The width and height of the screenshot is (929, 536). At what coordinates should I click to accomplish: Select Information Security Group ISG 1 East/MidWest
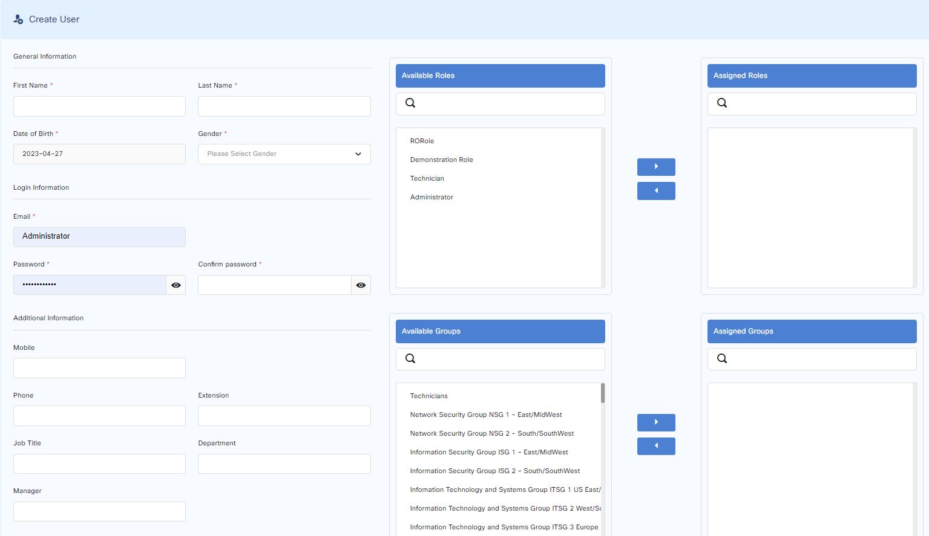(489, 452)
